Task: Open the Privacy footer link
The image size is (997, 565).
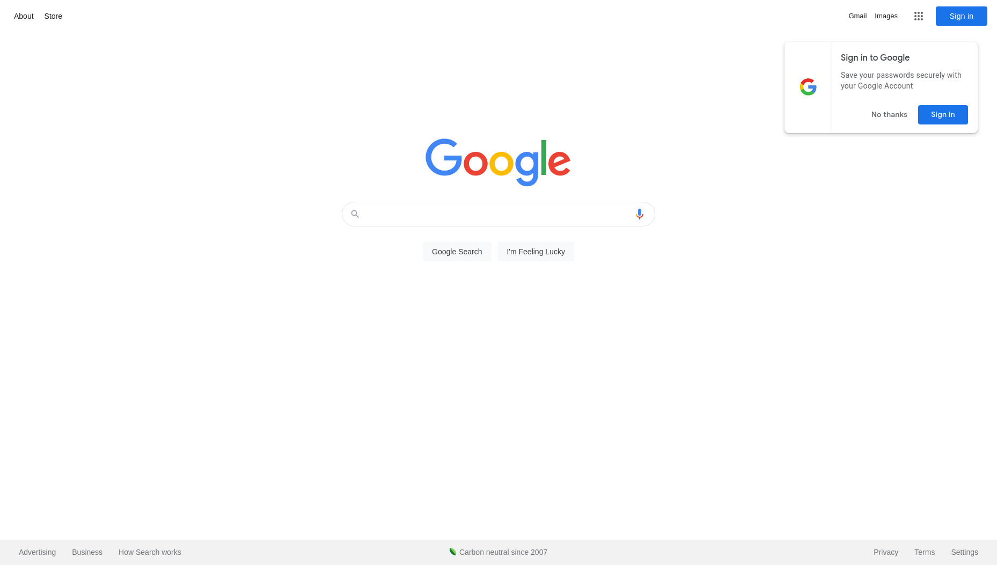Action: tap(886, 552)
